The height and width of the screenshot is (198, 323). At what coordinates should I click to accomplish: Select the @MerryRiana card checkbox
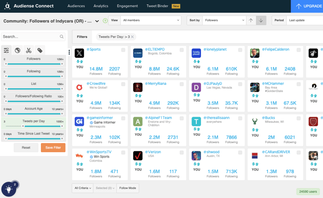(x=182, y=84)
